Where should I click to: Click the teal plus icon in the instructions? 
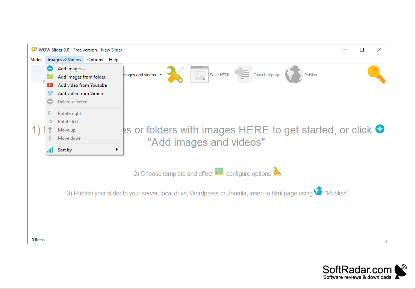pyautogui.click(x=380, y=129)
